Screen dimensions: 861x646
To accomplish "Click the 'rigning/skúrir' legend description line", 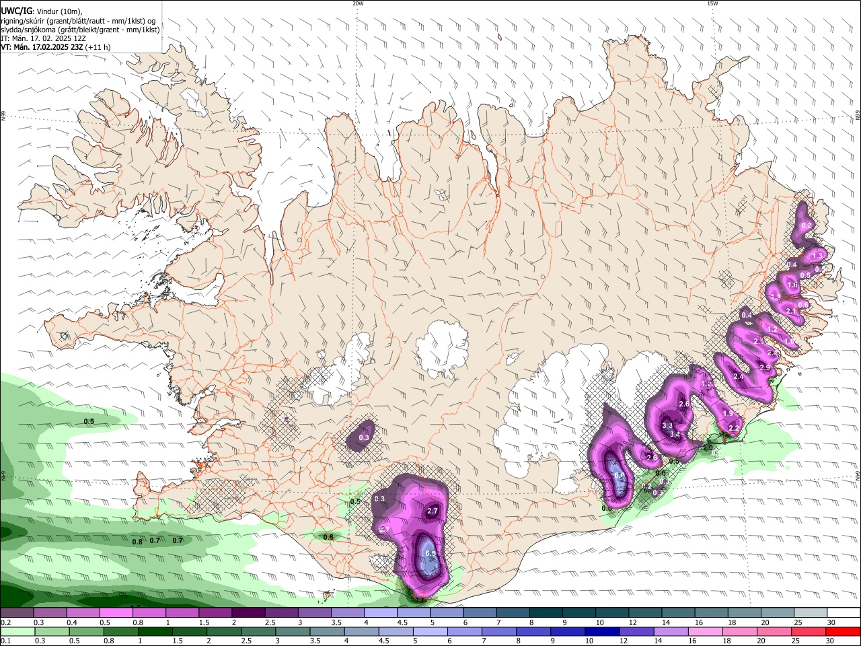I will [x=78, y=20].
